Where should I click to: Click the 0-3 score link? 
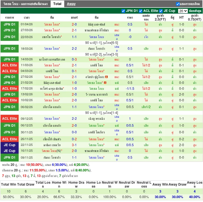pyautogui.click(x=74, y=59)
